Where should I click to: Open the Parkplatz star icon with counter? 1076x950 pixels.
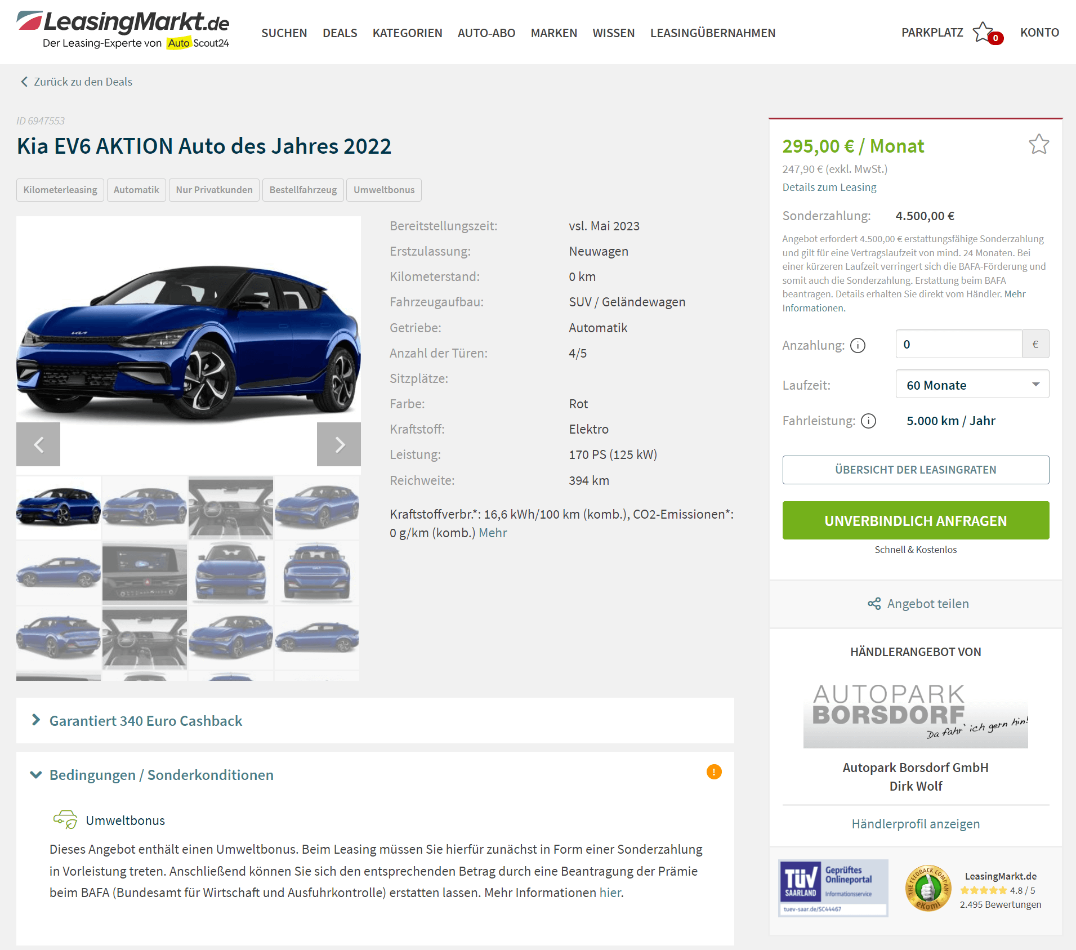click(x=988, y=33)
